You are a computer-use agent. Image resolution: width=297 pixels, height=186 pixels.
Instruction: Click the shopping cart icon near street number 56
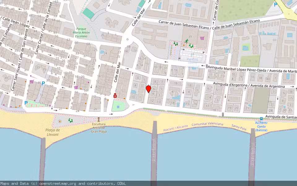(x=76, y=87)
